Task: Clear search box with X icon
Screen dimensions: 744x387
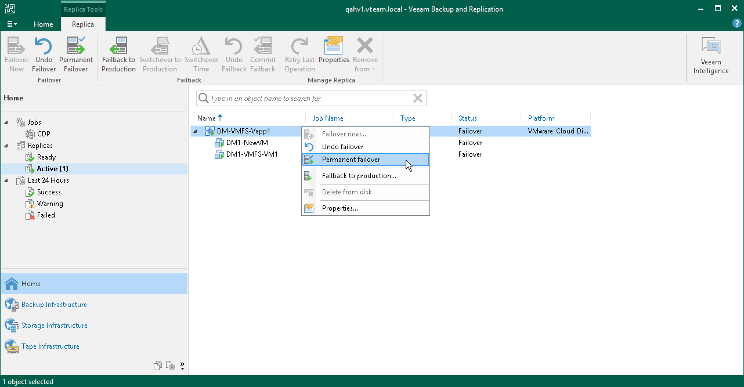Action: pos(417,99)
